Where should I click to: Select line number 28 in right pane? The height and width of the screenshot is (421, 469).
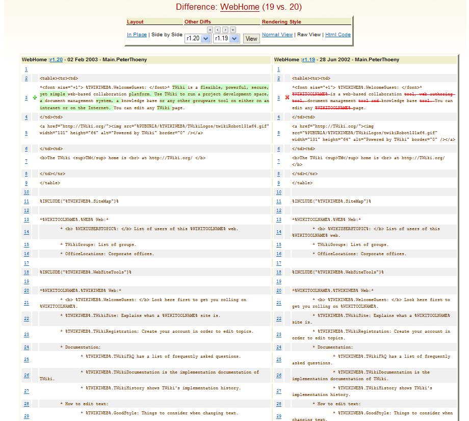pyautogui.click(x=278, y=404)
